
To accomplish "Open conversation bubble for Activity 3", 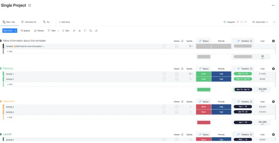I will 164,107.
